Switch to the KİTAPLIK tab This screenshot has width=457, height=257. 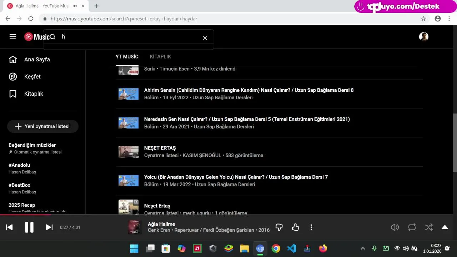(160, 57)
